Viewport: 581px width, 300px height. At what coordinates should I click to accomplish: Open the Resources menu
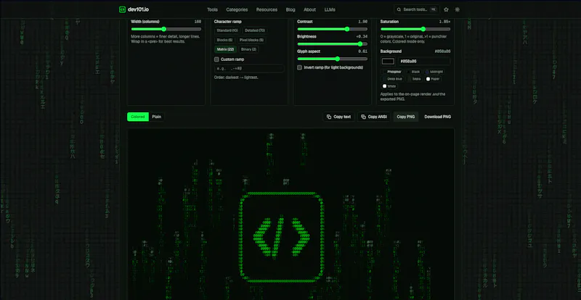click(x=267, y=9)
